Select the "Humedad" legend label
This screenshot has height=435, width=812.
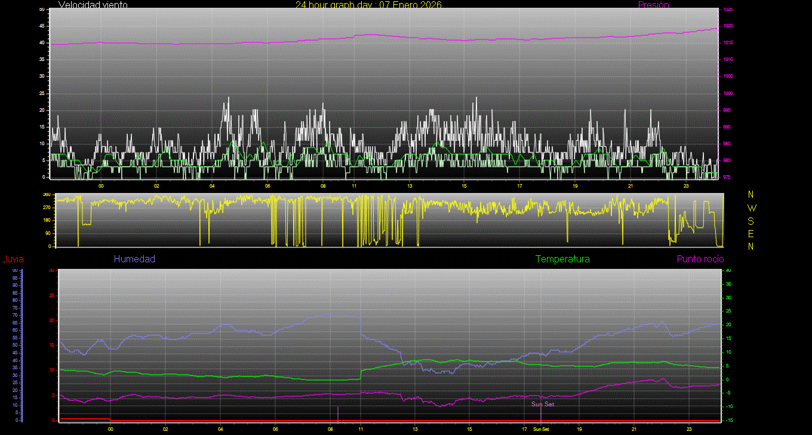(134, 259)
